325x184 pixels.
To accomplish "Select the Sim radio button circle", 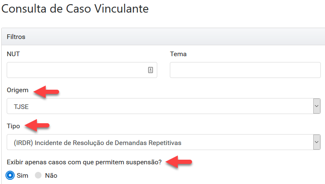I will pos(10,175).
